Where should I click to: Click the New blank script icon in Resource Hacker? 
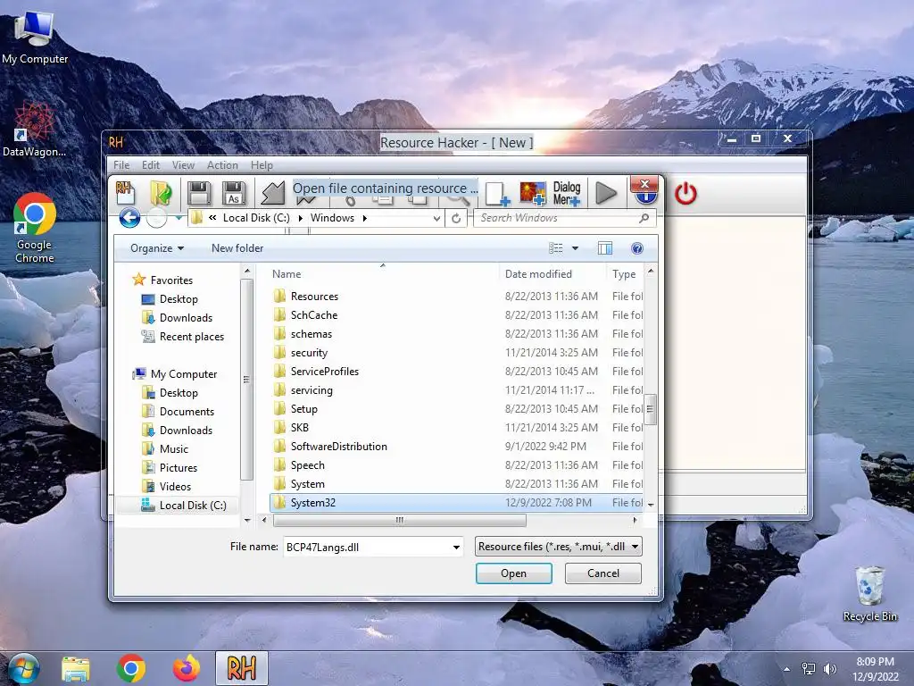click(x=125, y=193)
